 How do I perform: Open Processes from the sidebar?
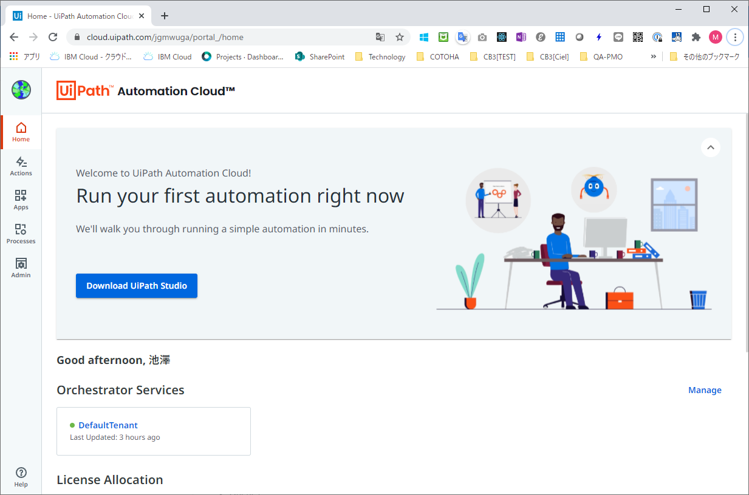click(x=21, y=234)
